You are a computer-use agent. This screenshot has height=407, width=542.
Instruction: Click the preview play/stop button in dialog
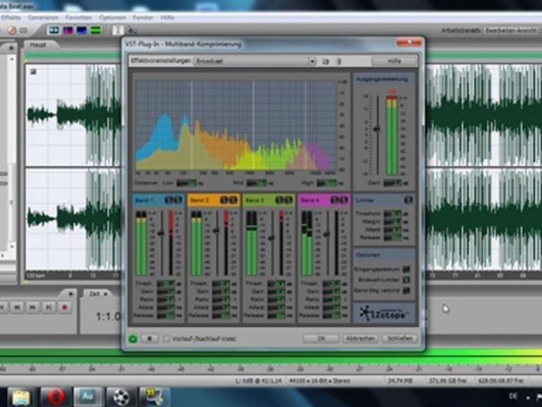pyautogui.click(x=150, y=339)
